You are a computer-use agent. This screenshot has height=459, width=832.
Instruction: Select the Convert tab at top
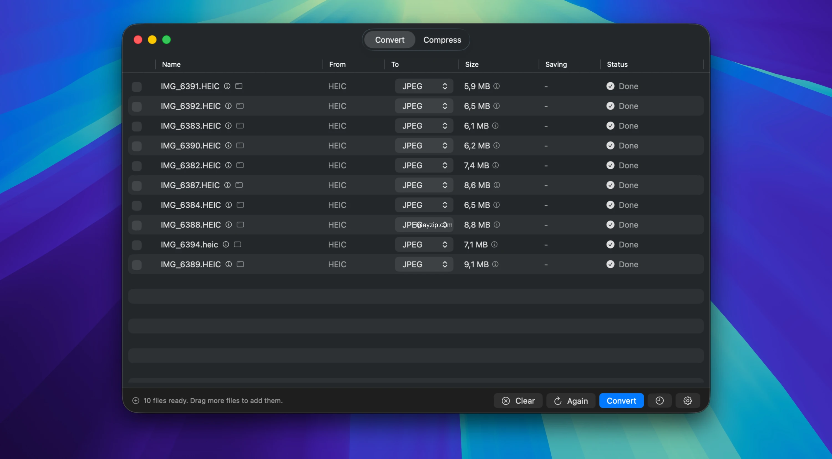[x=390, y=40]
